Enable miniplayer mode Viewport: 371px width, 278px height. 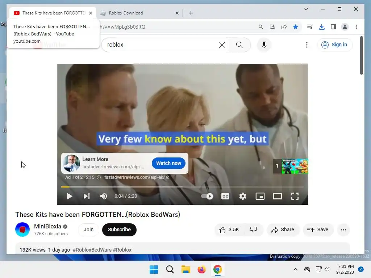260,196
